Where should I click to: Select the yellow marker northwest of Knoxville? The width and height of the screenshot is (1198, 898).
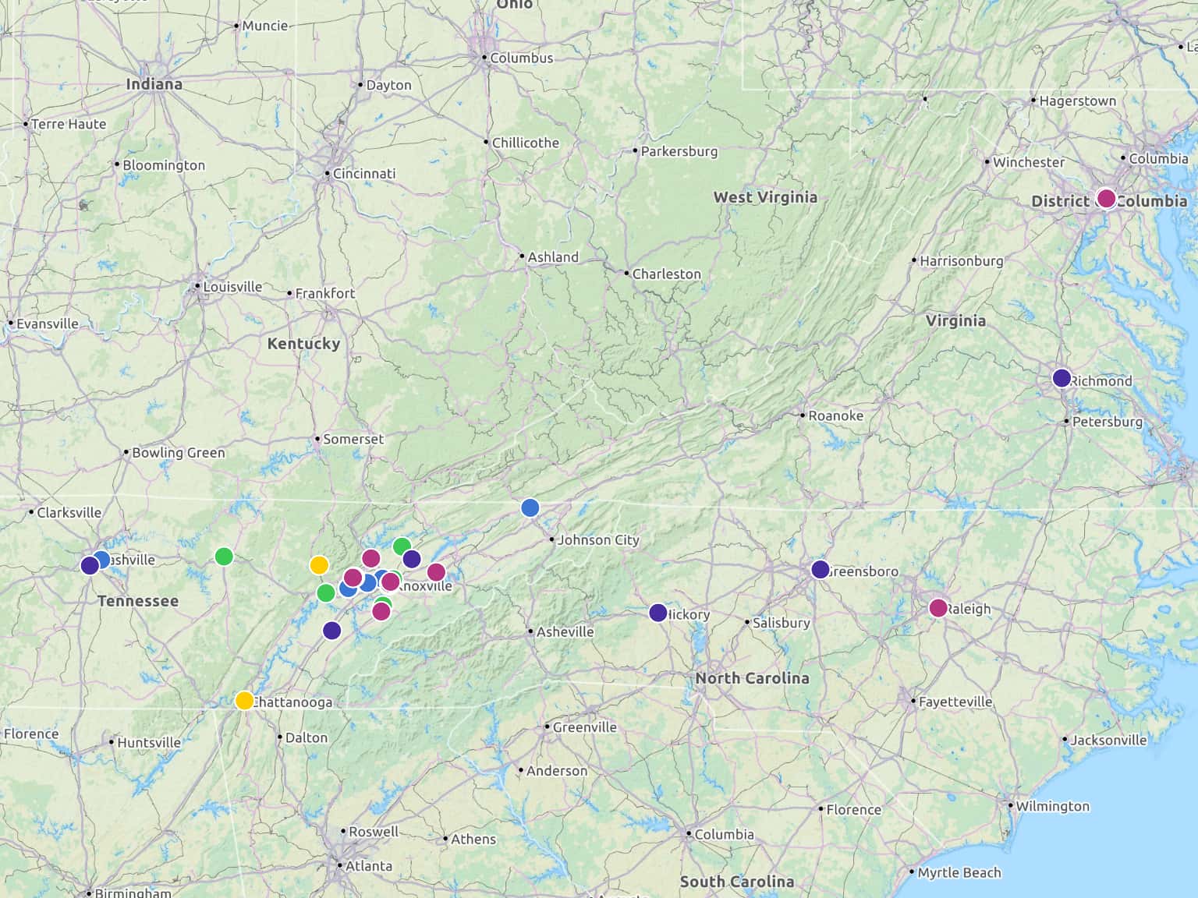(319, 564)
